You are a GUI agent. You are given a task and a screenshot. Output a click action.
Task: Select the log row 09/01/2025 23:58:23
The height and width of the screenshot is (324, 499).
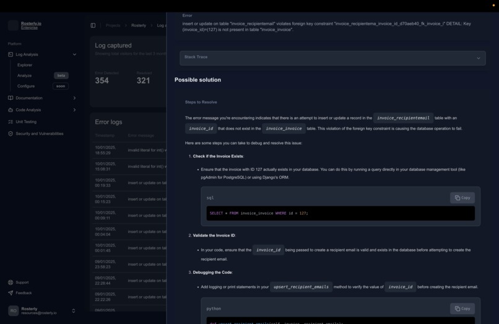(x=129, y=264)
